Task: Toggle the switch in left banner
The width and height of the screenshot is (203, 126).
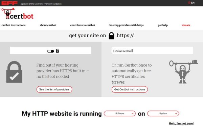Action: 50,51
